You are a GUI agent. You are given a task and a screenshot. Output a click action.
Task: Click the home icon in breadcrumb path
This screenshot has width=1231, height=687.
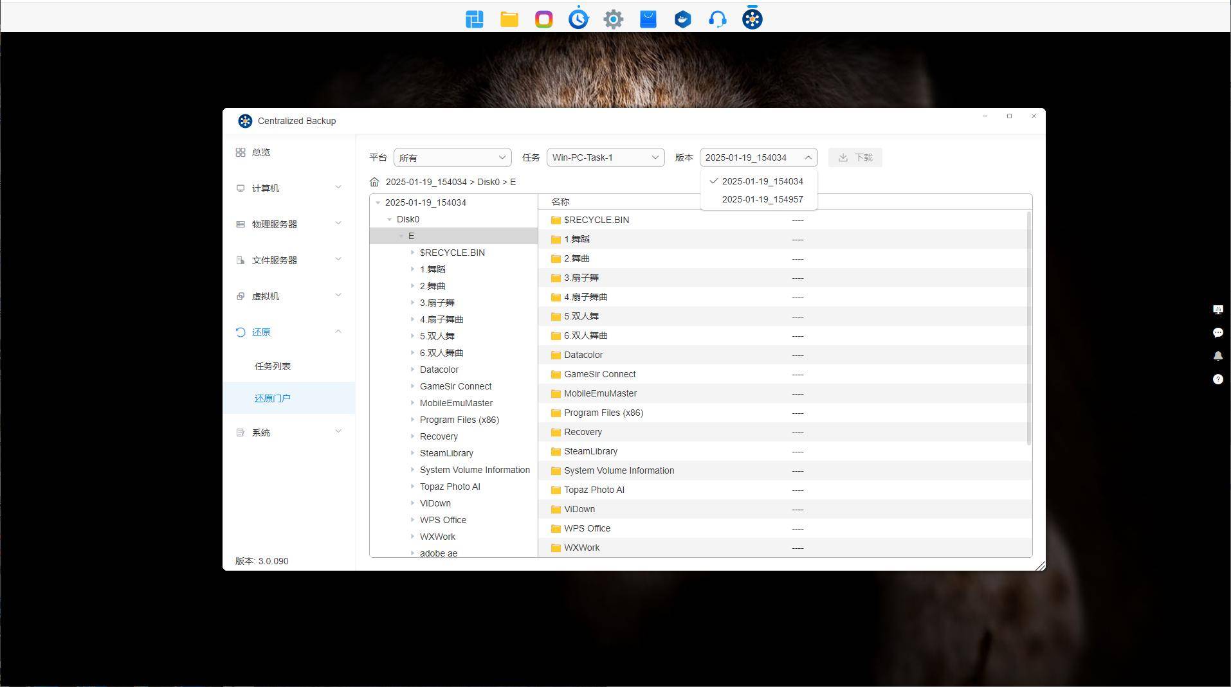pos(374,183)
